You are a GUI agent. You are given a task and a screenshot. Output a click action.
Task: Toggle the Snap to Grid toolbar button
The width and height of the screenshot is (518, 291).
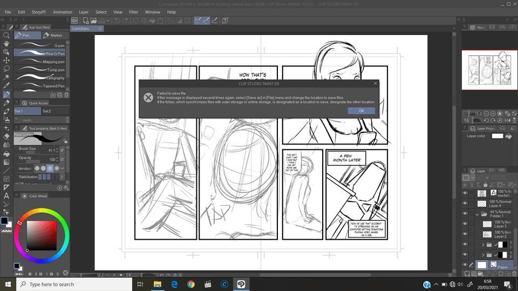(215, 20)
